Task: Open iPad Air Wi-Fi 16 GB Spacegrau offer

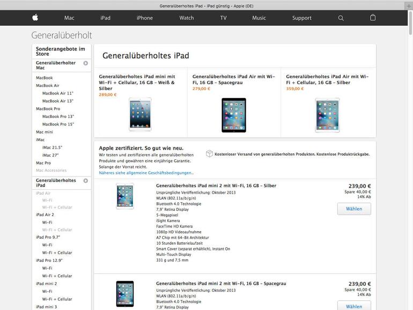Action: 234,79
